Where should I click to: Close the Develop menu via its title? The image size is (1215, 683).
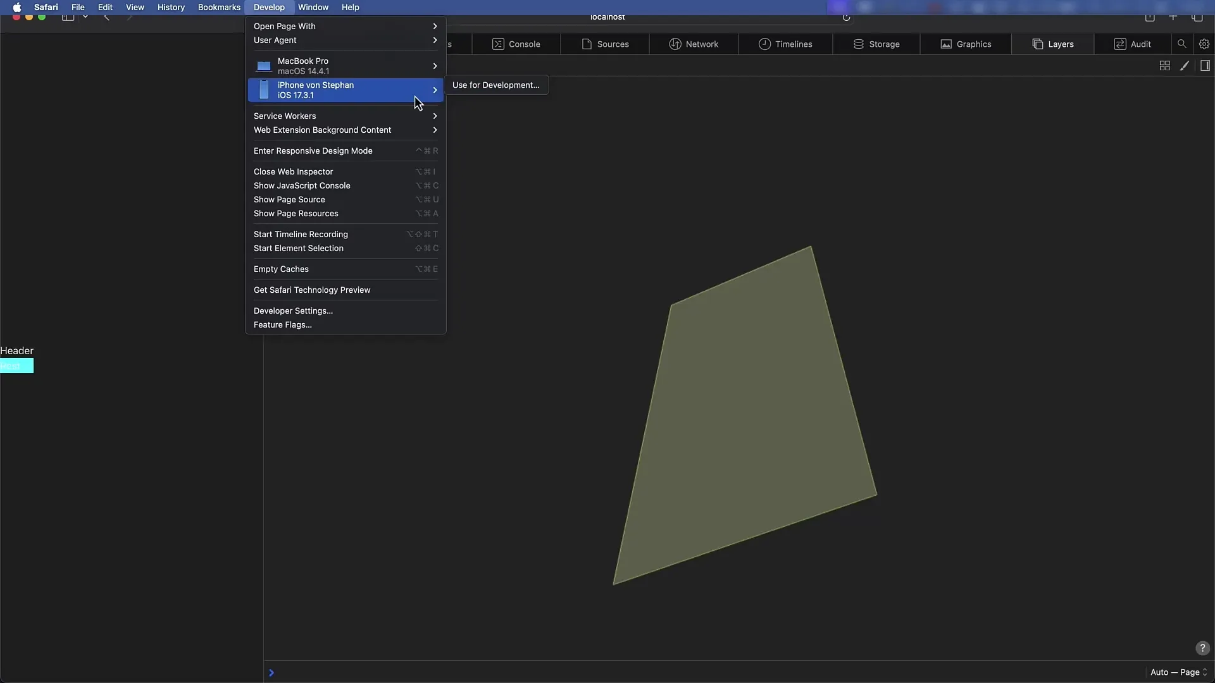(269, 8)
